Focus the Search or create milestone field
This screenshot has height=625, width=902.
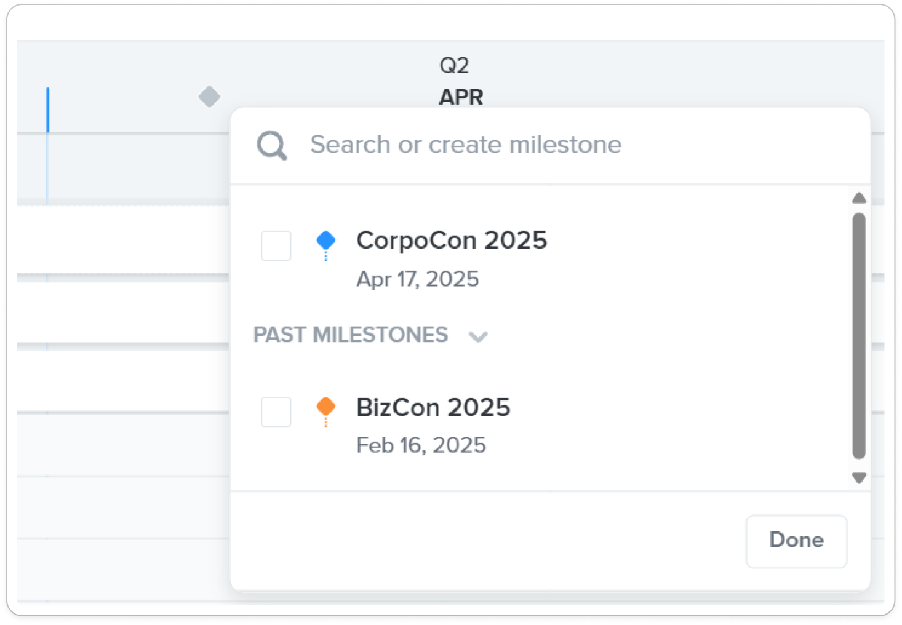pos(550,146)
